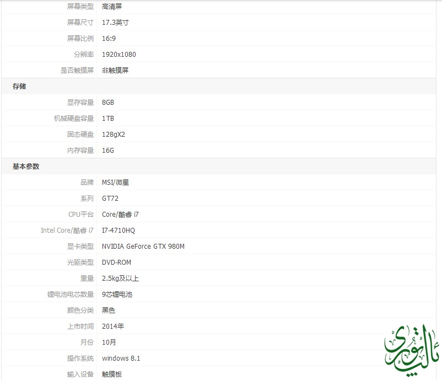Viewport: 442px width, 380px height.
Task: Select the "非触摸屏" value
Action: coord(115,70)
